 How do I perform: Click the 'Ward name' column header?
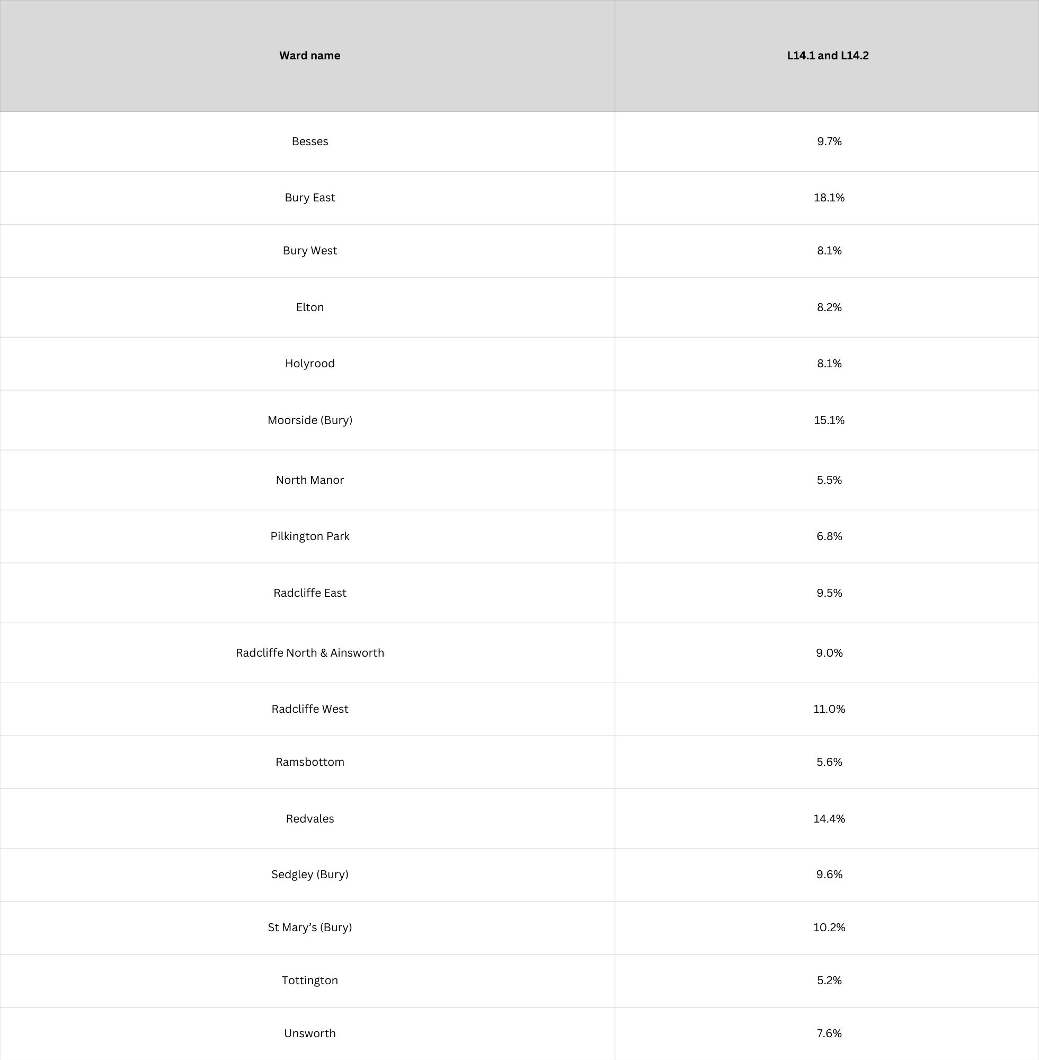click(309, 56)
